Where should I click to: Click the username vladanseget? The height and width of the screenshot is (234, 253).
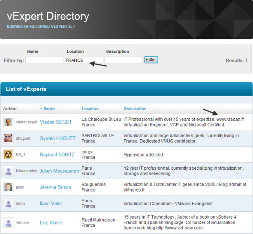(27, 122)
